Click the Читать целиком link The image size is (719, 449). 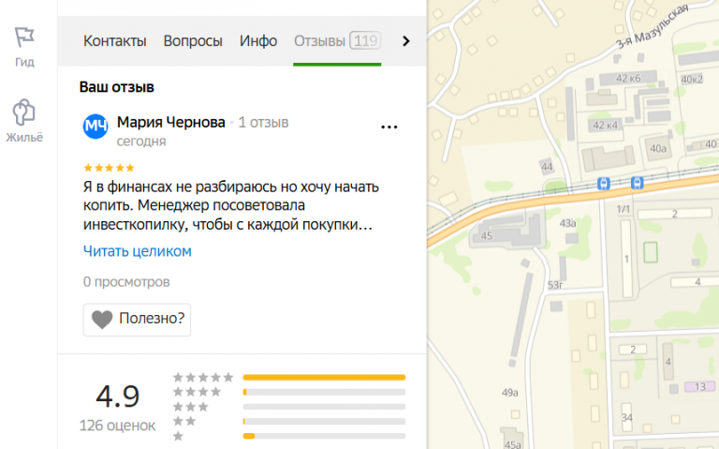137,251
